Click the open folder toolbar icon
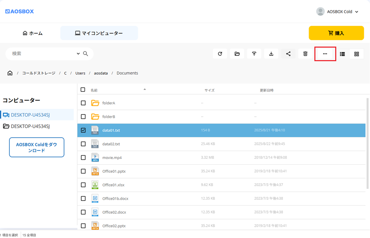Viewport: 370px width, 238px height. [x=237, y=54]
